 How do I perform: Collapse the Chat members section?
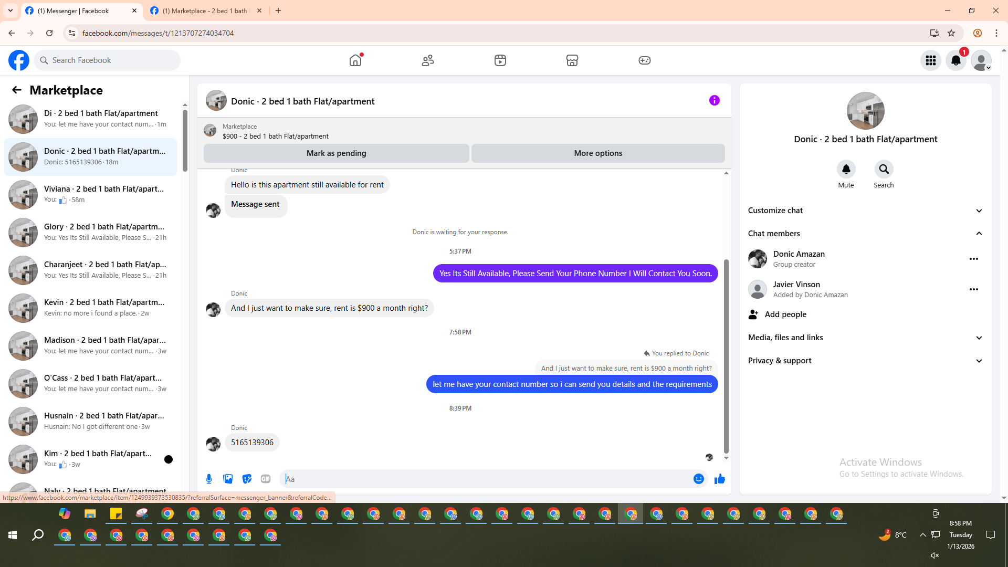[979, 234]
